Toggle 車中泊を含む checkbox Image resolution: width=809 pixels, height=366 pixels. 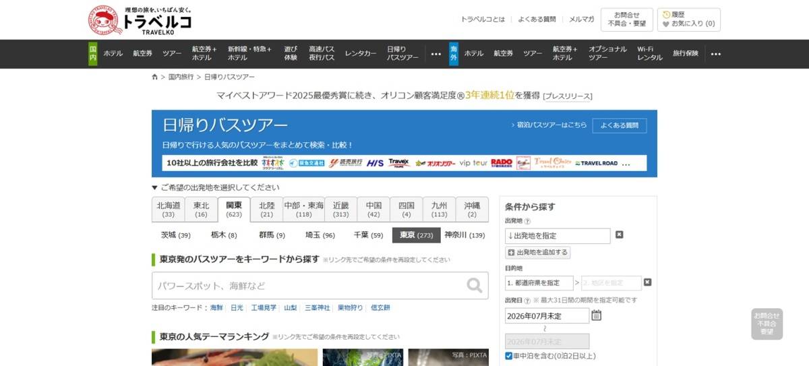click(x=509, y=356)
